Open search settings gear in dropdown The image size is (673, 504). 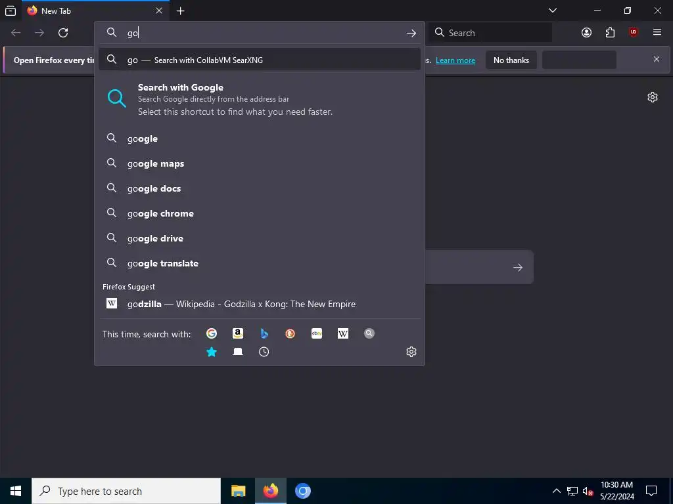411,352
